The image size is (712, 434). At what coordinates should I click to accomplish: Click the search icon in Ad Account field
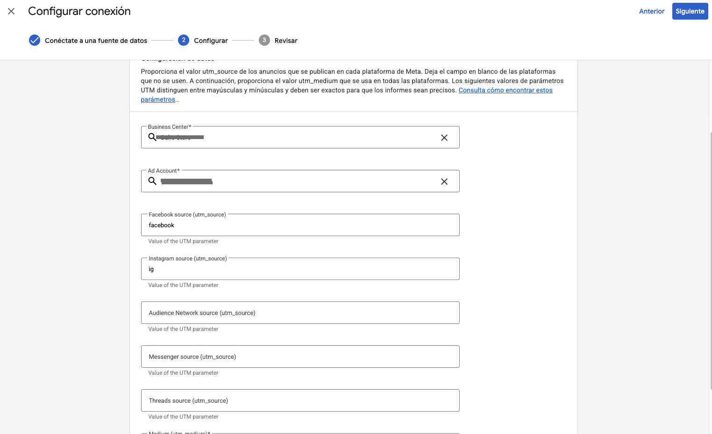(152, 181)
